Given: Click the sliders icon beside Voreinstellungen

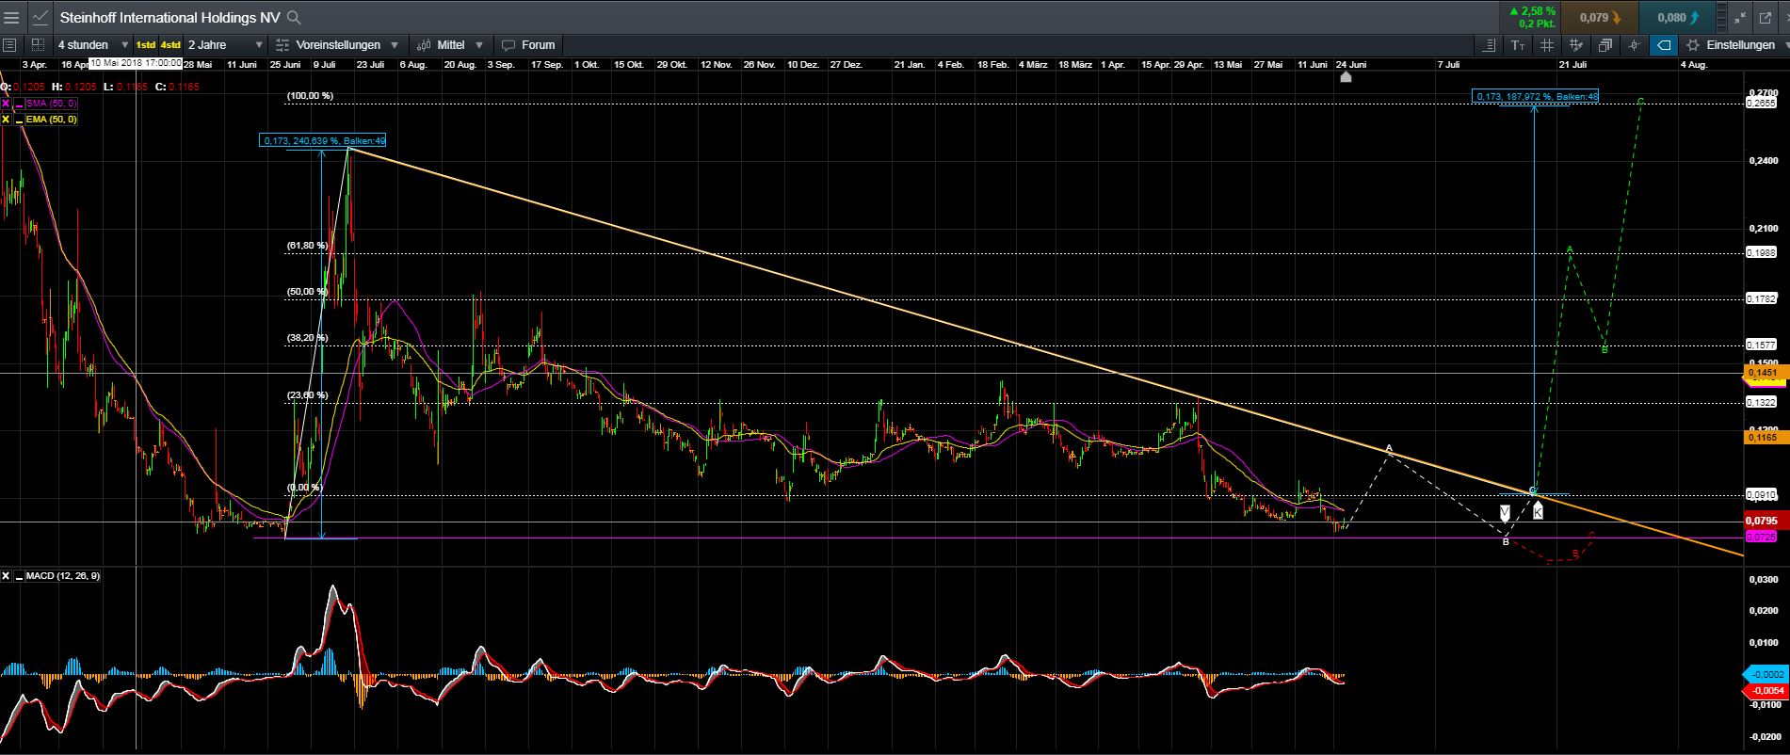Looking at the screenshot, I should click(282, 44).
